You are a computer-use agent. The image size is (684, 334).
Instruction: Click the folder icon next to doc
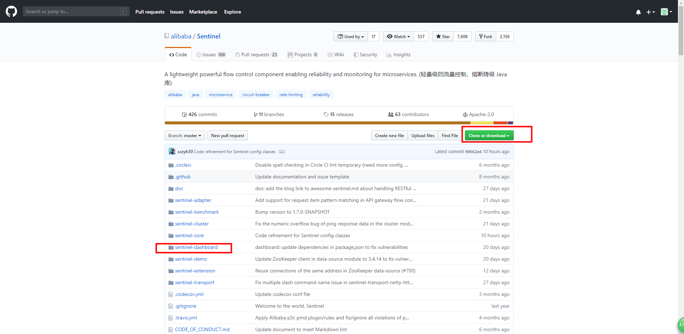pyautogui.click(x=171, y=188)
